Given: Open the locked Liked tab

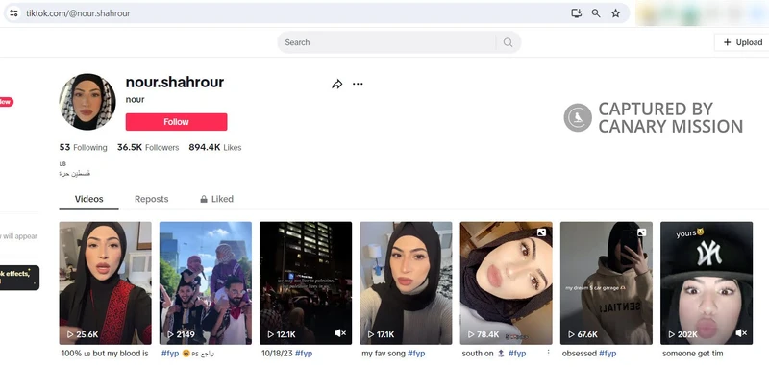Looking at the screenshot, I should 216,199.
